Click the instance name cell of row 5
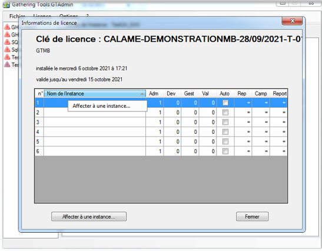The width and height of the screenshot is (322, 251). coord(95,141)
